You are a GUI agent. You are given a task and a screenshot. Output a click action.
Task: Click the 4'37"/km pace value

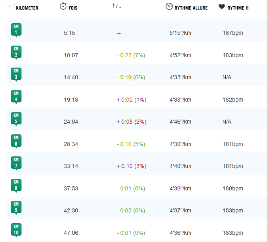point(180,210)
